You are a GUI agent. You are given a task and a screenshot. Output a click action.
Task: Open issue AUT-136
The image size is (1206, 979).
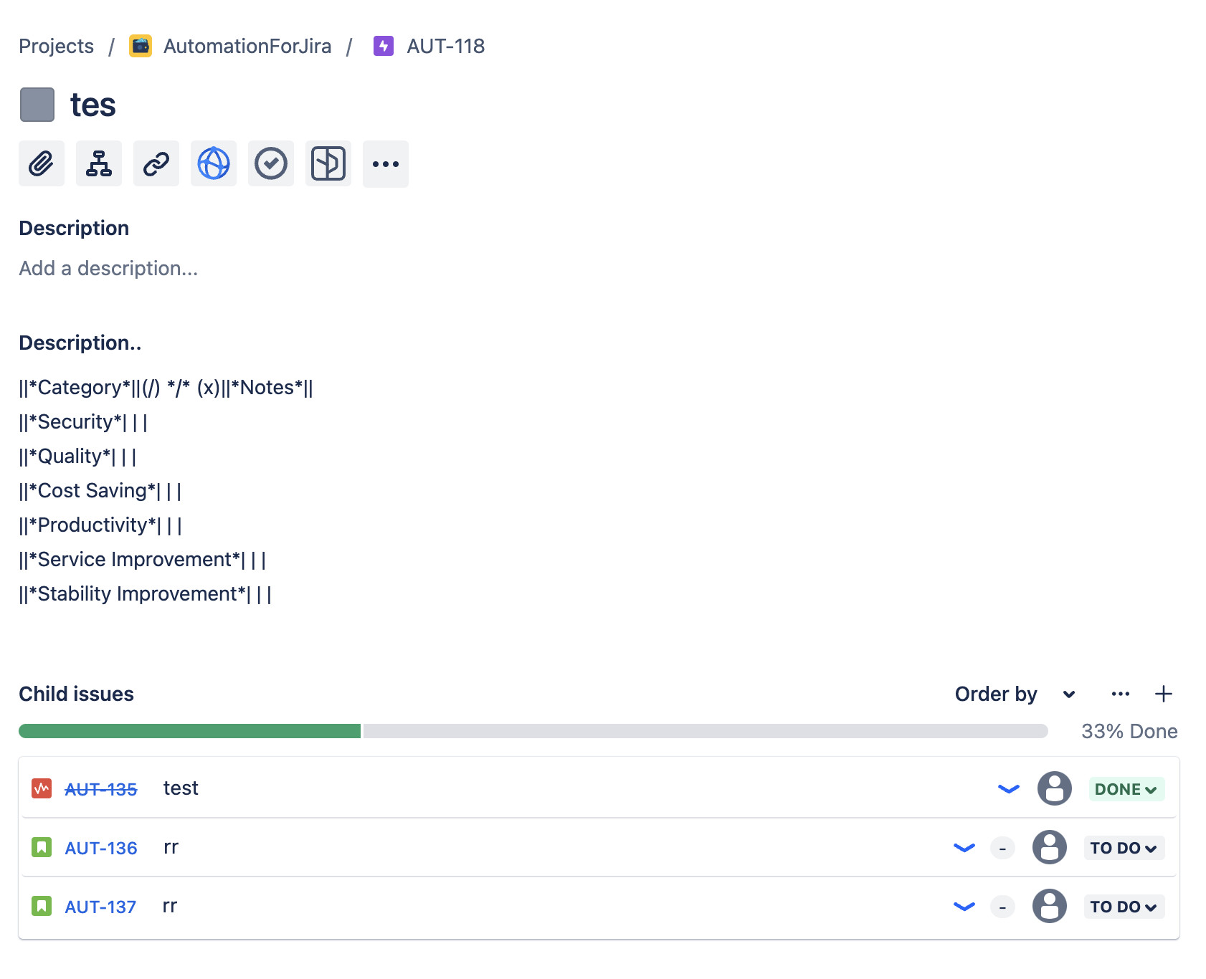coord(100,847)
